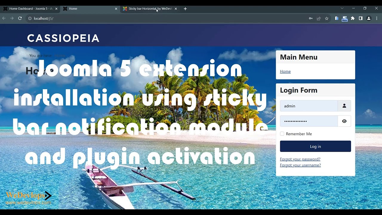This screenshot has height=215, width=382.
Task: Open the tab search dropdown arrow
Action: point(342,8)
